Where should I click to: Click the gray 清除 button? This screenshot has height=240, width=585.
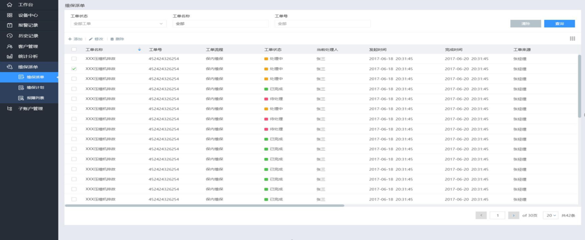525,23
